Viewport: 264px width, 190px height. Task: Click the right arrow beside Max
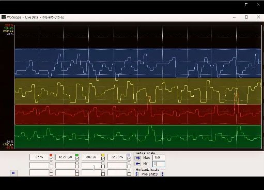pyautogui.click(x=138, y=158)
